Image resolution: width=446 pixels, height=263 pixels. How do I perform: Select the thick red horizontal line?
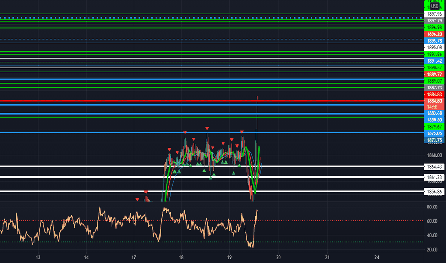(212, 101)
